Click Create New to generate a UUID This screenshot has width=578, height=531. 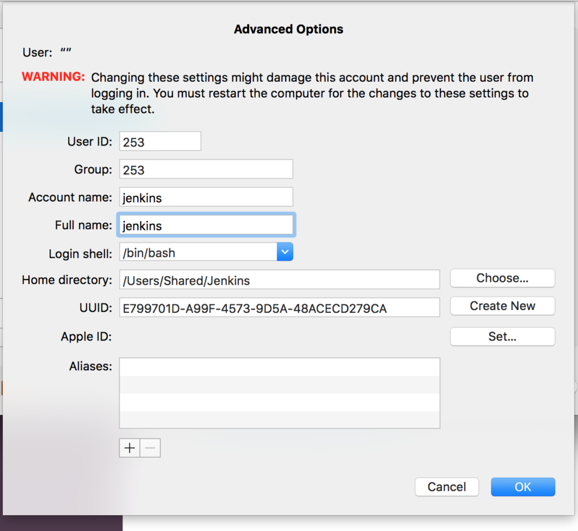pos(502,306)
